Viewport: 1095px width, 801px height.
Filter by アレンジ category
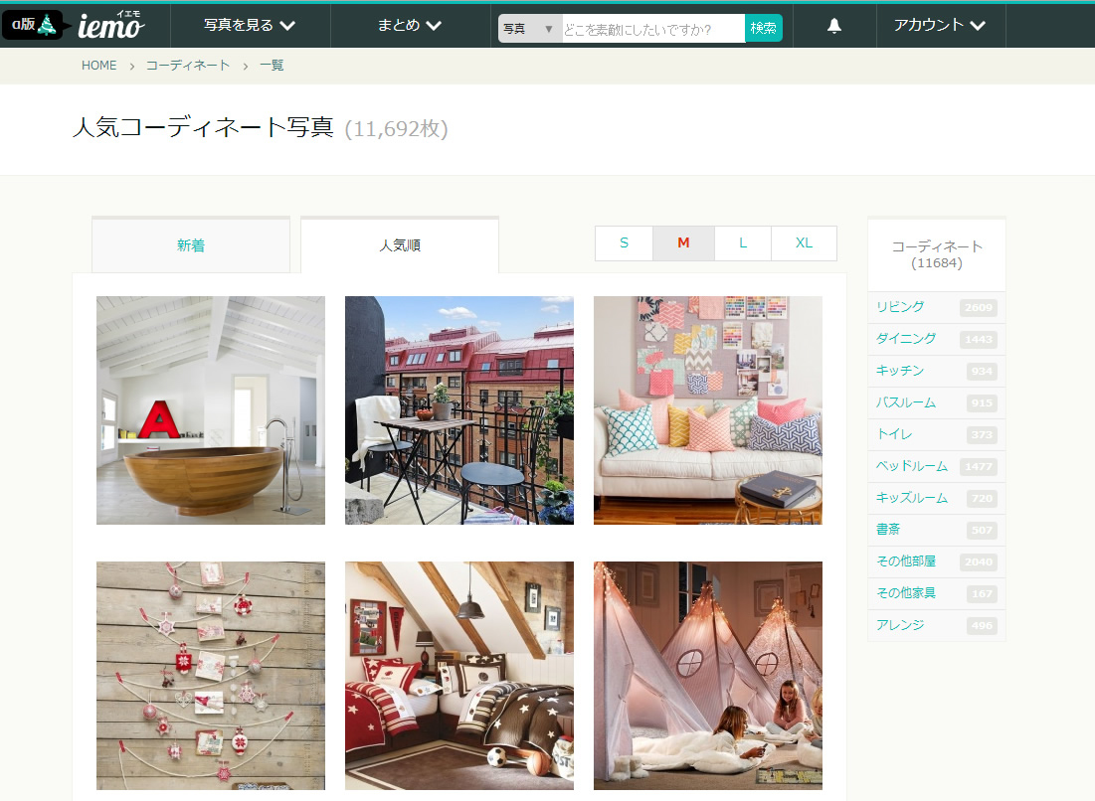pyautogui.click(x=900, y=625)
